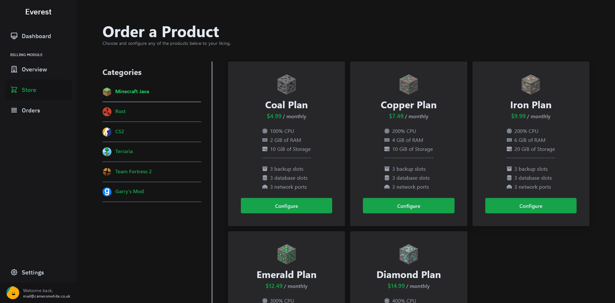Choose the Terraria category

pos(152,151)
